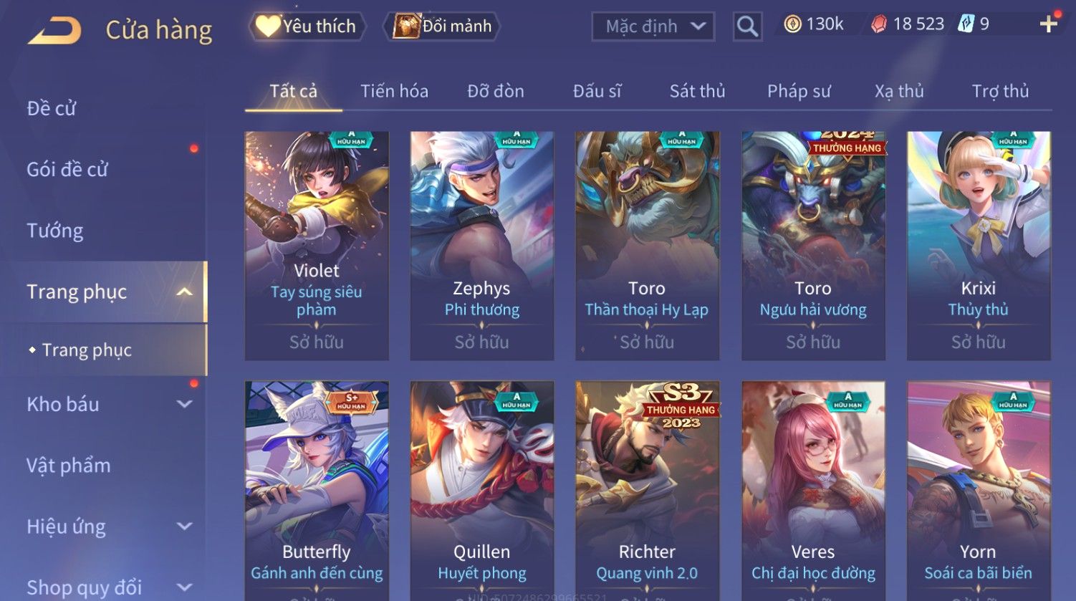1076x601 pixels.
Task: Open Butterfly Gánh anh đến cùng skin
Action: (x=317, y=491)
